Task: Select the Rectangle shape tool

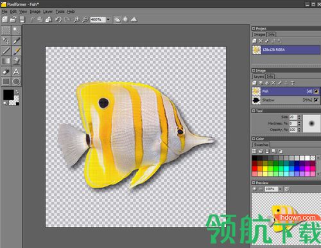Action: [x=6, y=82]
